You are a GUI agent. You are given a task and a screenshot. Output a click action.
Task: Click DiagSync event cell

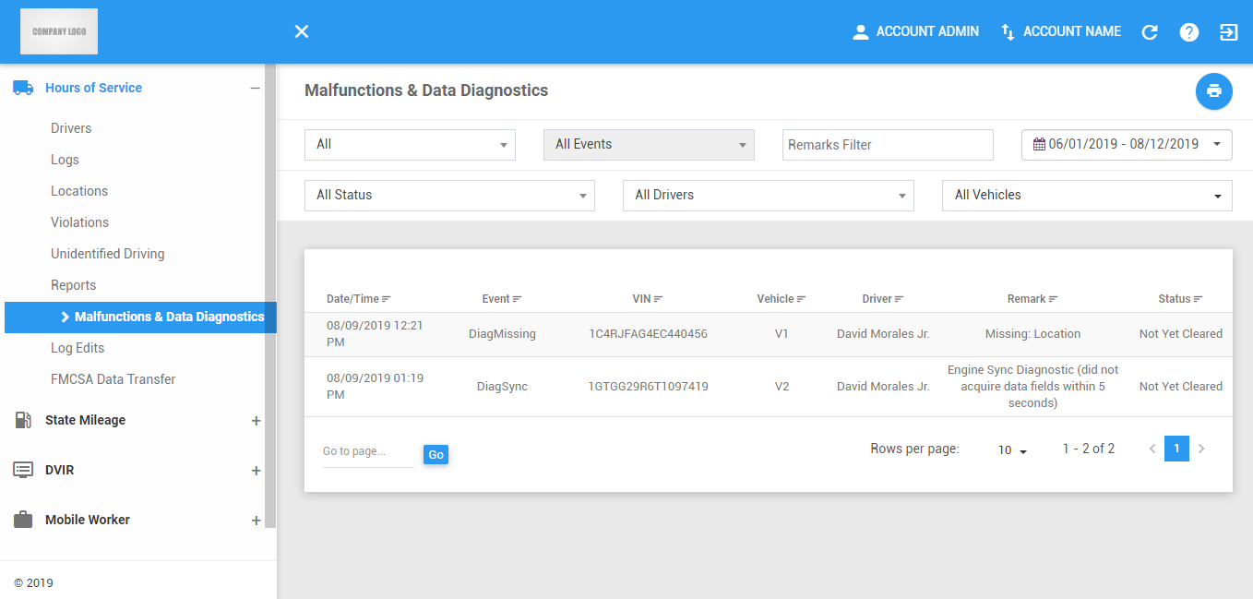click(x=502, y=387)
